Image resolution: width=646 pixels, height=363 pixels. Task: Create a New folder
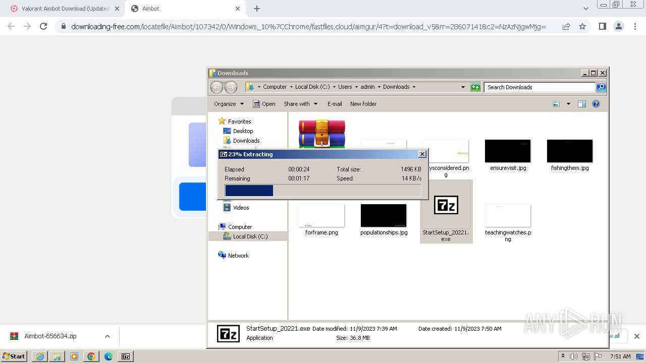[x=363, y=104]
